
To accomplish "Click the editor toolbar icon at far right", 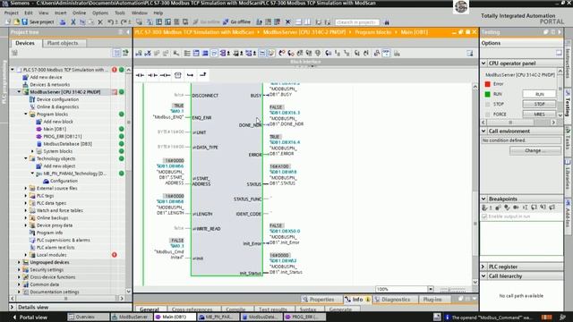I will (x=469, y=54).
